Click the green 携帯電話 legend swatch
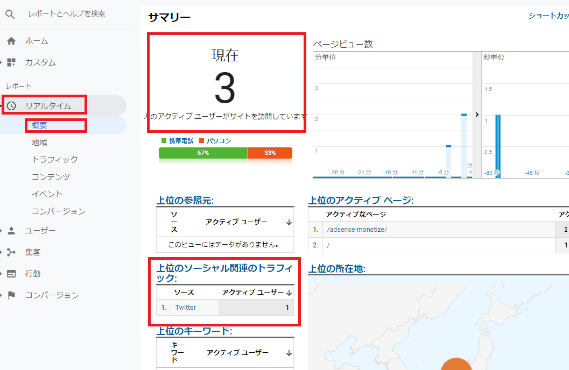Image resolution: width=569 pixels, height=370 pixels. pyautogui.click(x=164, y=140)
